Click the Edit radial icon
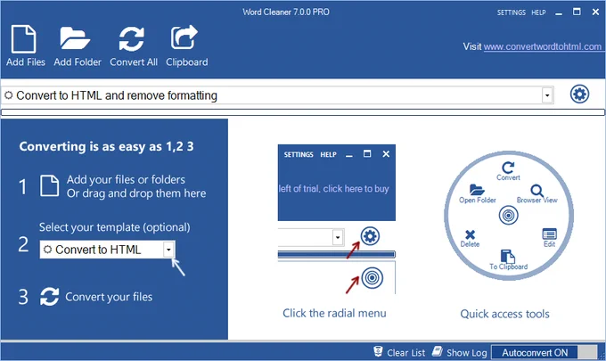 click(549, 234)
